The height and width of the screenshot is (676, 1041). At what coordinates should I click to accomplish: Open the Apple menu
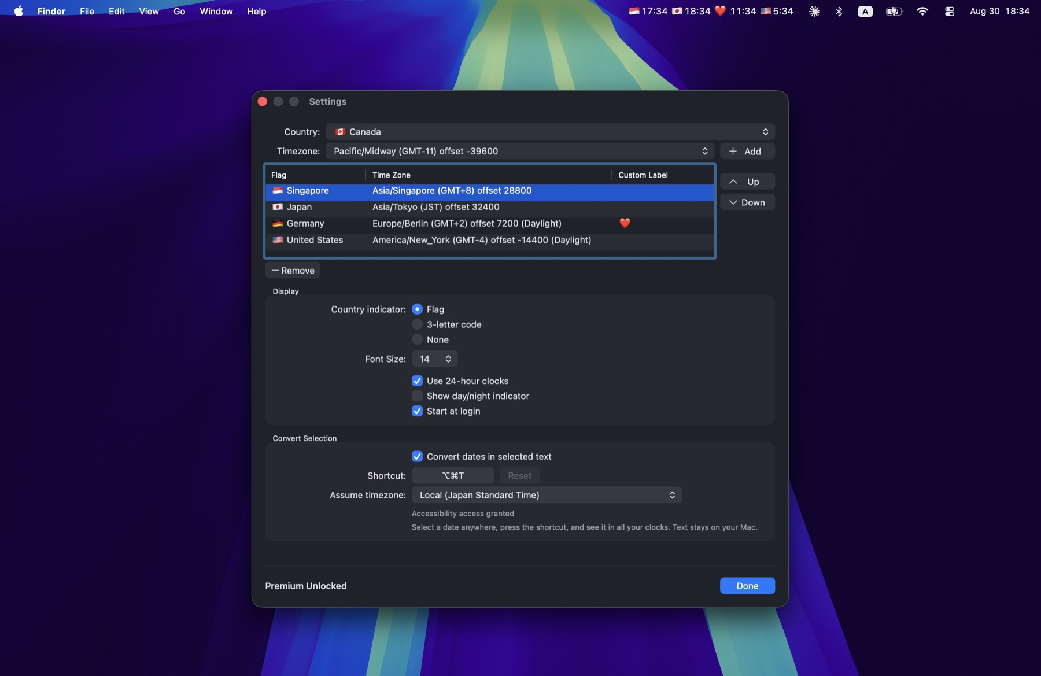(x=19, y=11)
